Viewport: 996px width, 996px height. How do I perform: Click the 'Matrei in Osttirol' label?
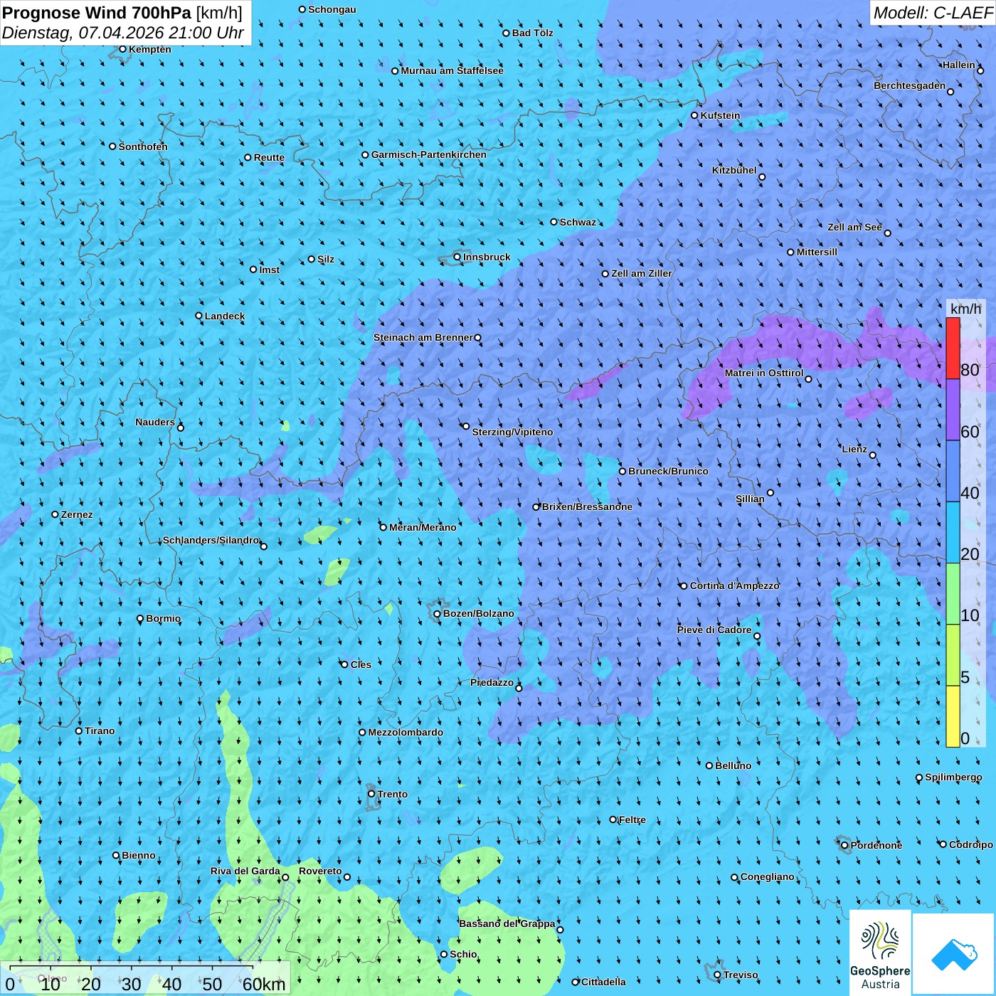(764, 373)
